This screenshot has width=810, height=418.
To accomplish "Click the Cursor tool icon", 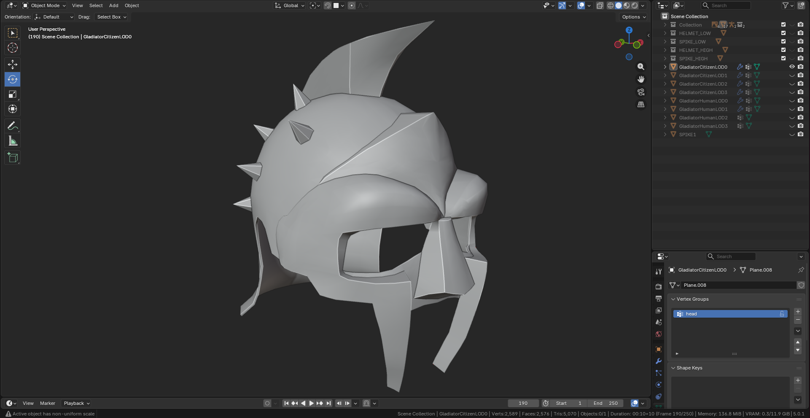I will pos(13,48).
